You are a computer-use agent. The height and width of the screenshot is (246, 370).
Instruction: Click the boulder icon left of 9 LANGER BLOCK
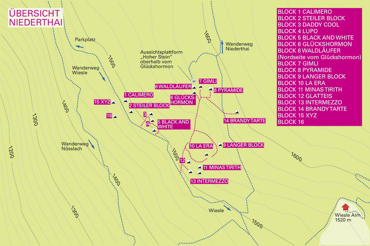tap(220, 145)
